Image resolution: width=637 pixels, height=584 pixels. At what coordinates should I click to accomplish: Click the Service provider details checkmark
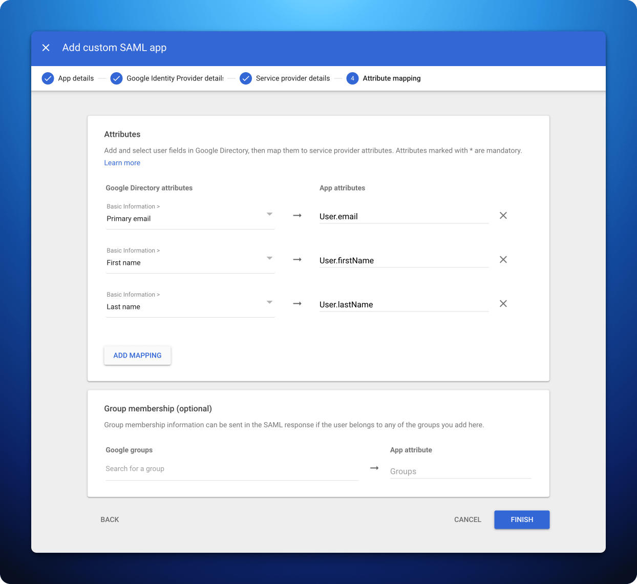coord(246,78)
